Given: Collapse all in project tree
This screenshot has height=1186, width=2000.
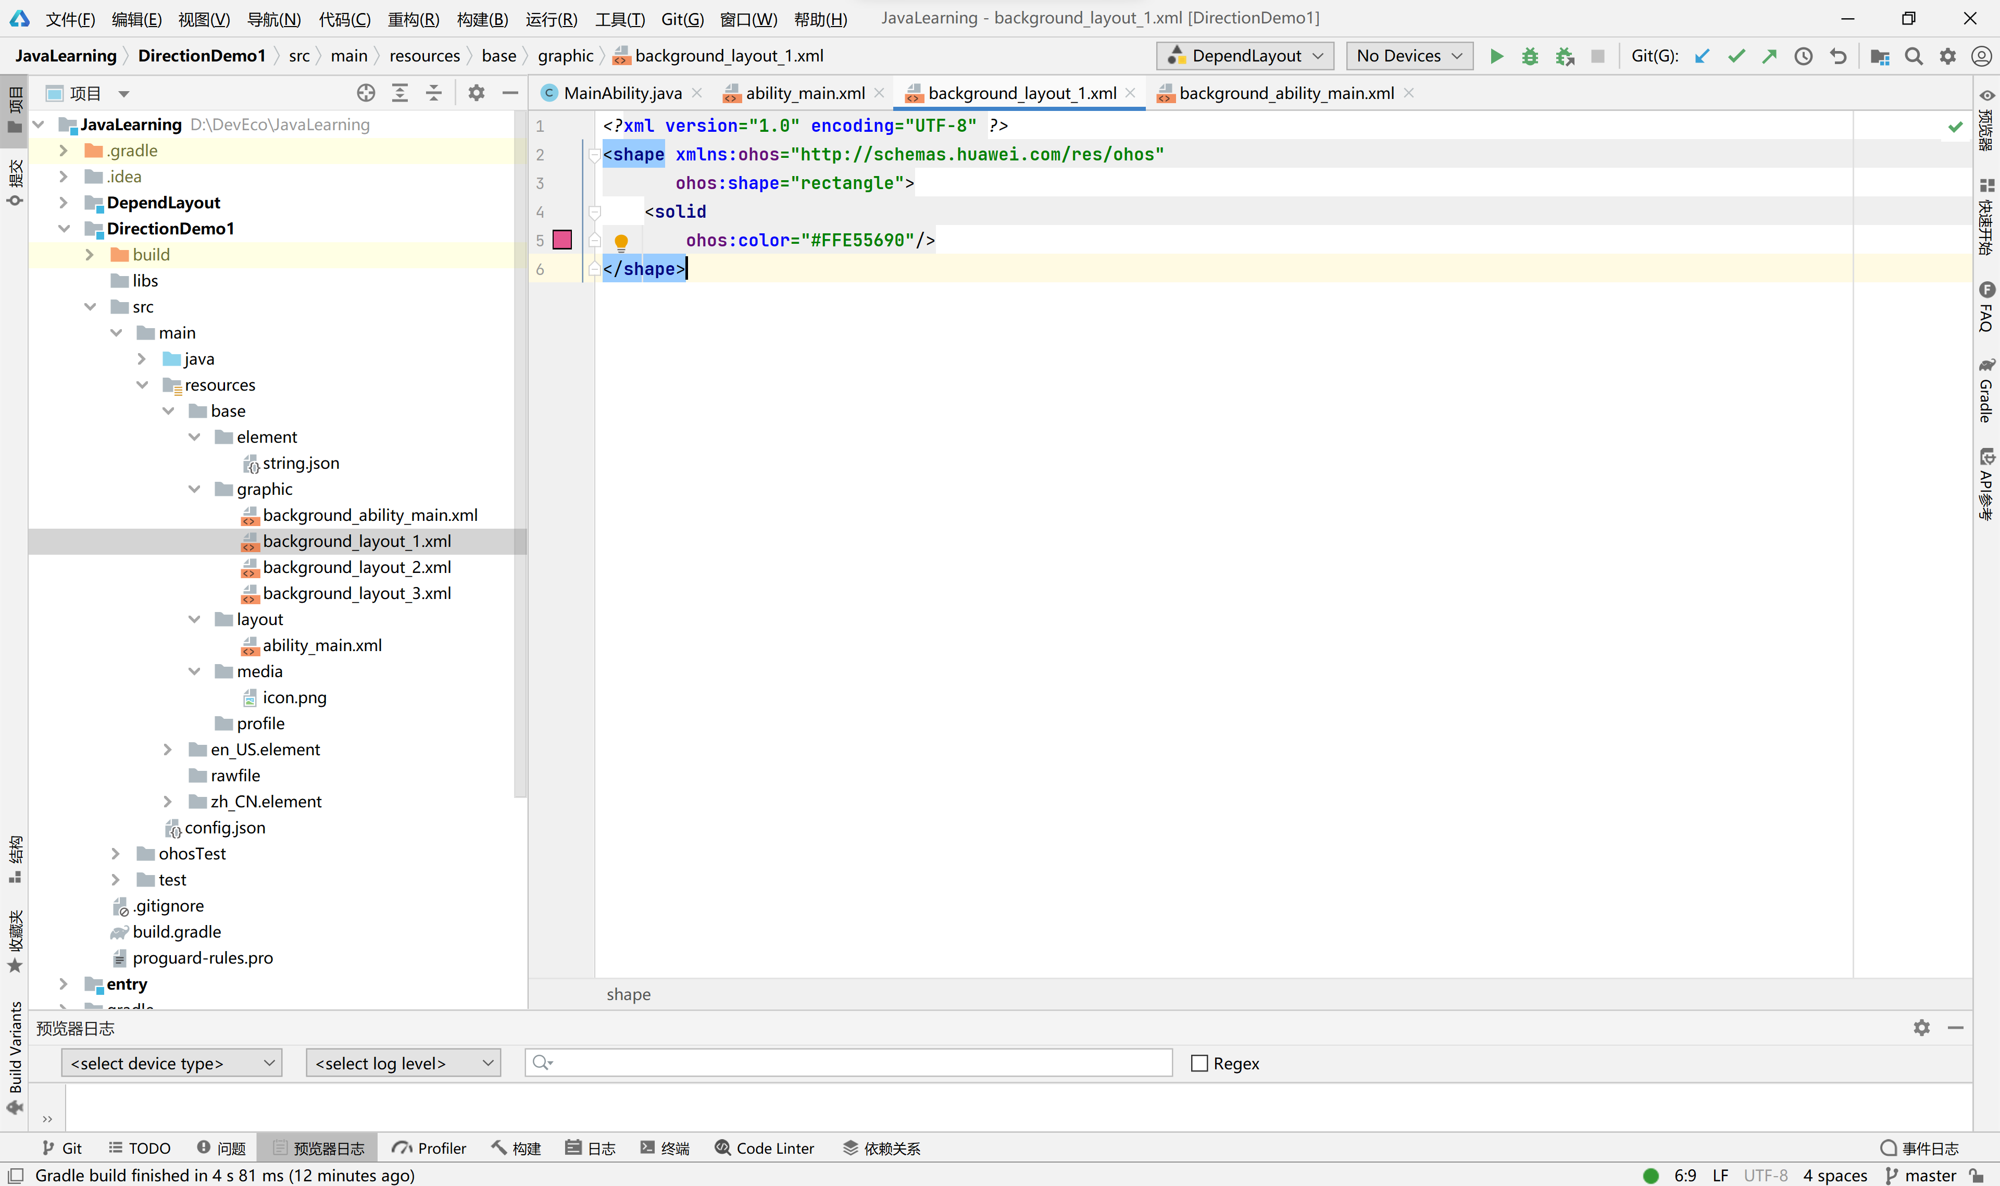Looking at the screenshot, I should pyautogui.click(x=434, y=94).
